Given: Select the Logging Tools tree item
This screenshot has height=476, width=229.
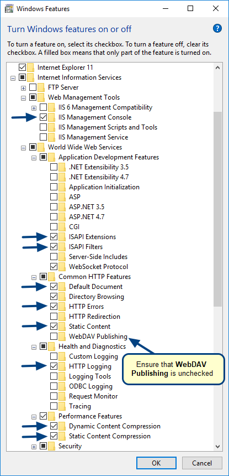Looking at the screenshot, I should (x=90, y=376).
